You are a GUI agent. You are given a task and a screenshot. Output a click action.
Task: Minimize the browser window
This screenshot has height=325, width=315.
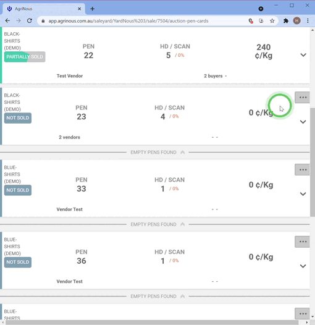(x=276, y=6)
